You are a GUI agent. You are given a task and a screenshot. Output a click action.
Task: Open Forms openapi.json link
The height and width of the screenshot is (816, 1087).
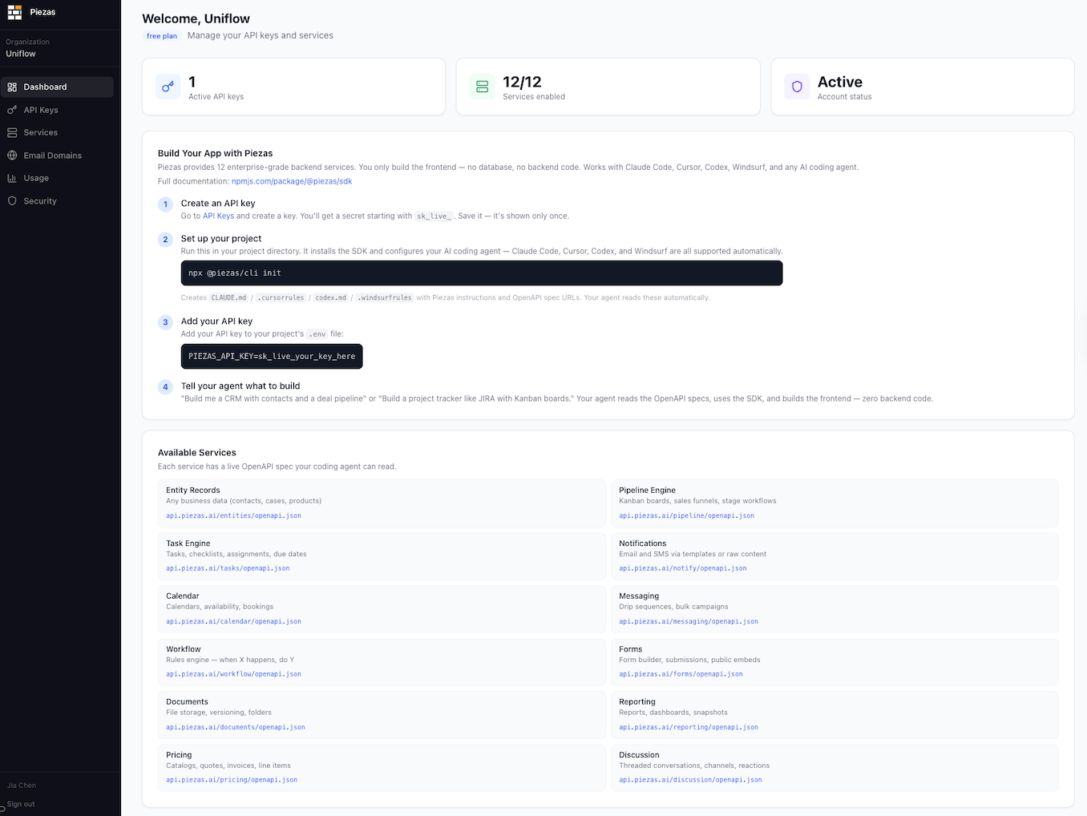pyautogui.click(x=681, y=674)
